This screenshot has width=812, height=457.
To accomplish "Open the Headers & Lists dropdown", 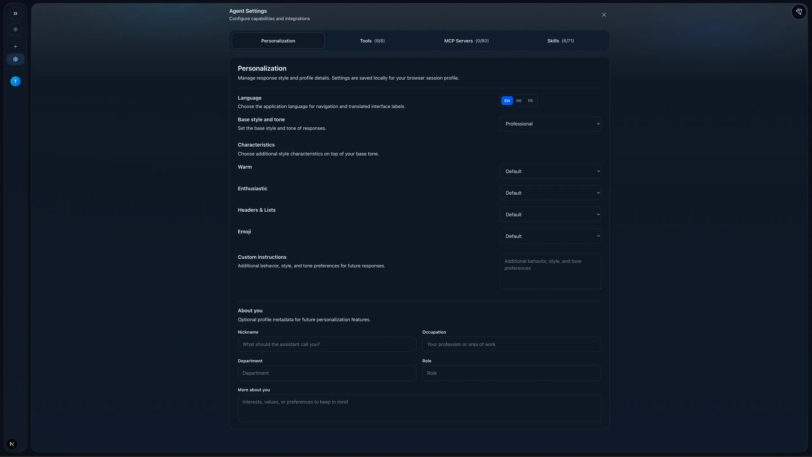I will point(550,215).
